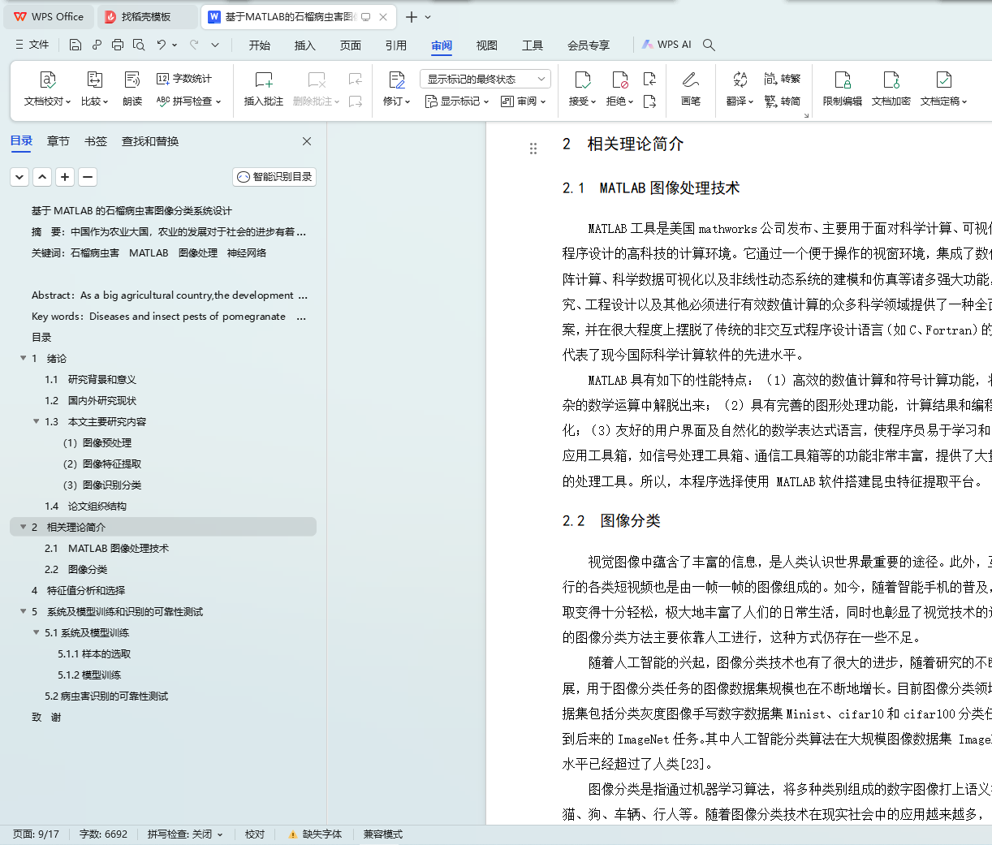
Task: Collapse the 2 相关理论简介 node
Action: point(23,527)
